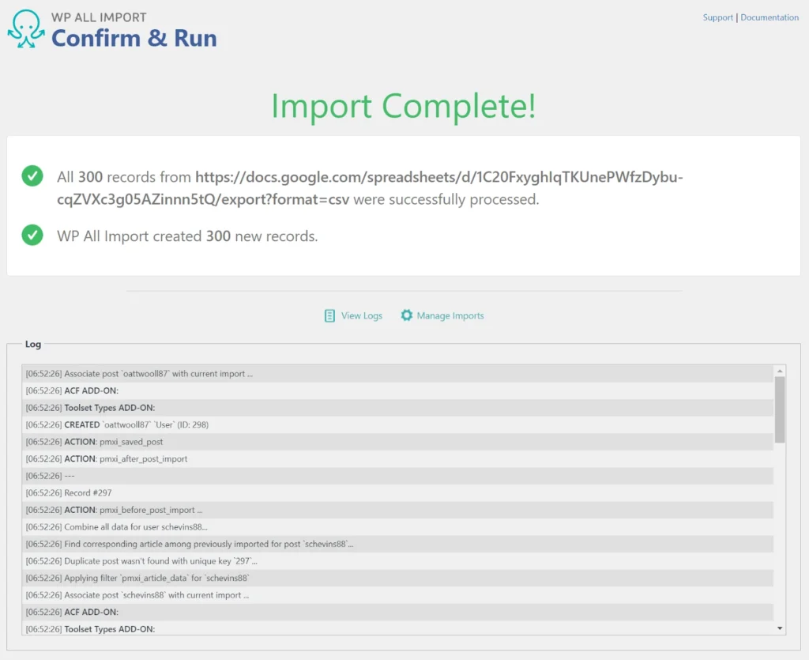This screenshot has height=660, width=809.
Task: Open the Support link
Action: [717, 17]
